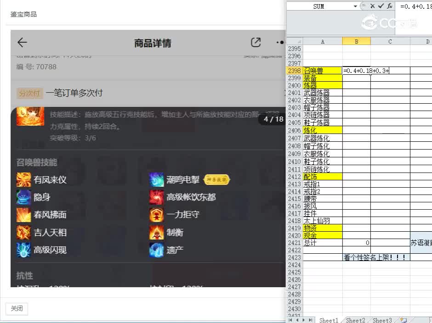The height and width of the screenshot is (323, 432).
Task: Click the 关闭 button
Action: (17, 309)
